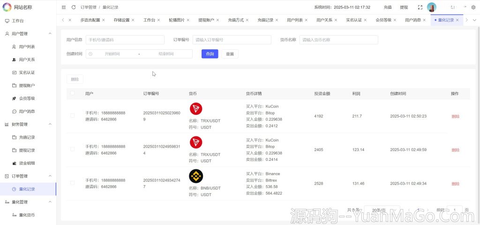Open the tab list dropdown arrow
The height and width of the screenshot is (225, 480).
(x=474, y=20)
